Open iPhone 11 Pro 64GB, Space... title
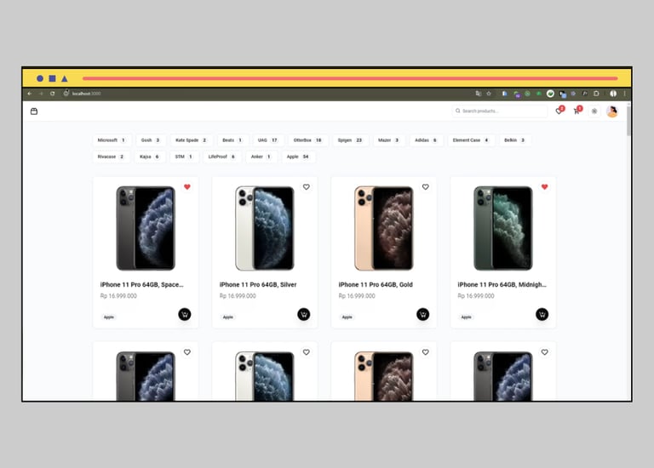Viewport: 654px width, 468px height. (x=142, y=285)
